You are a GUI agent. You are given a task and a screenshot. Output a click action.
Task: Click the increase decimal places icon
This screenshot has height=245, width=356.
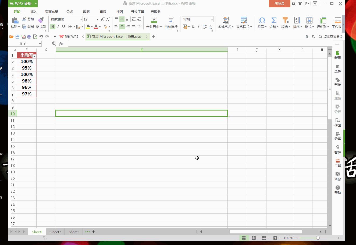(205, 27)
